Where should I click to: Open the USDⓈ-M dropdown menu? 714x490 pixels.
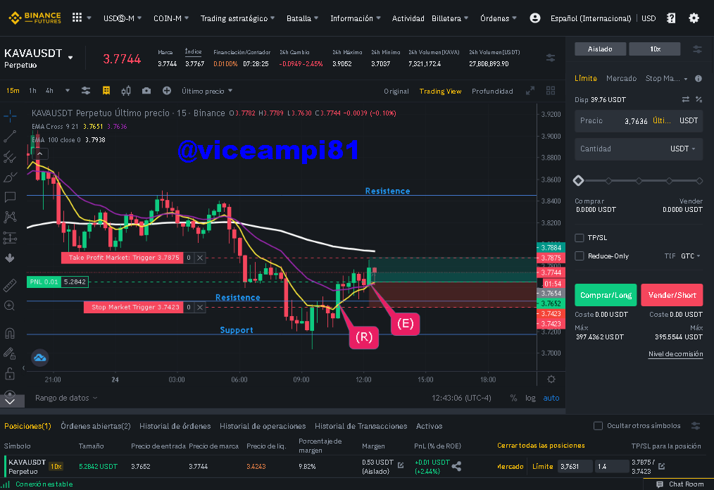[x=123, y=18]
